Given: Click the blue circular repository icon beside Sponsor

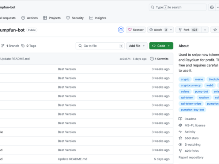Looking at the screenshot, I should [121, 30].
